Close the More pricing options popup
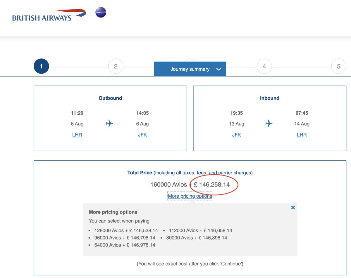 coord(293,207)
